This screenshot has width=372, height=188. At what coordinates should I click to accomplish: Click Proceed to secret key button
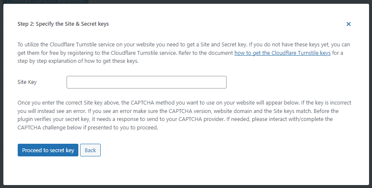tap(48, 150)
